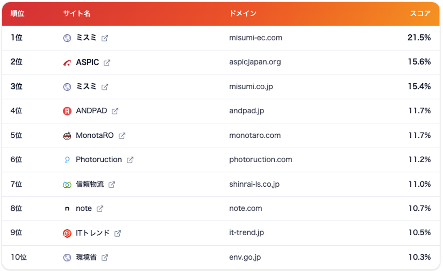
Task: Click the photoruction.com domain text
Action: click(x=261, y=159)
